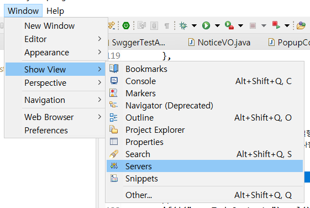Viewport: 310px width, 208px height.
Task: Click the green Spring Boot power icon
Action: [126, 25]
